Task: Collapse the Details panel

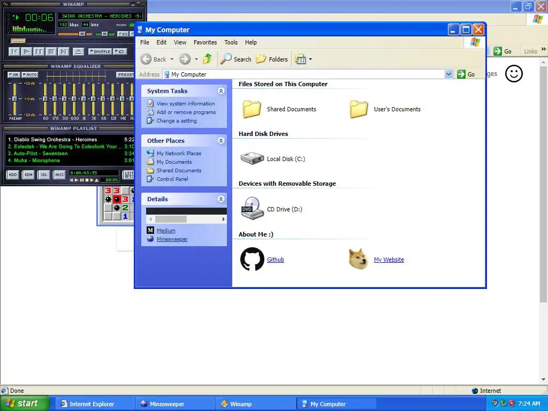Action: point(221,199)
